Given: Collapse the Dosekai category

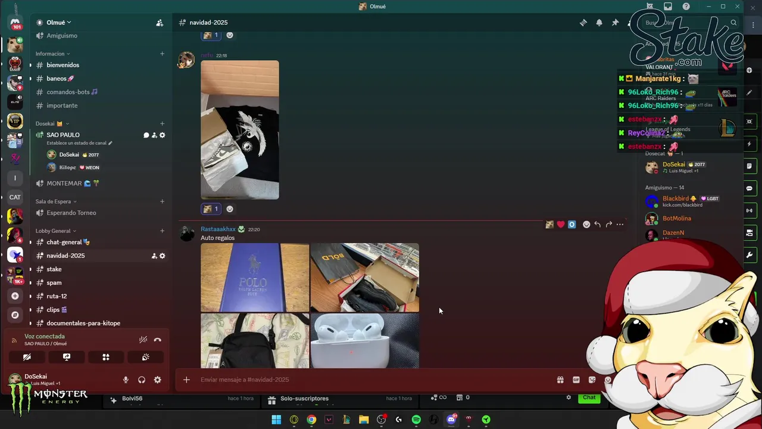Looking at the screenshot, I should 52,124.
